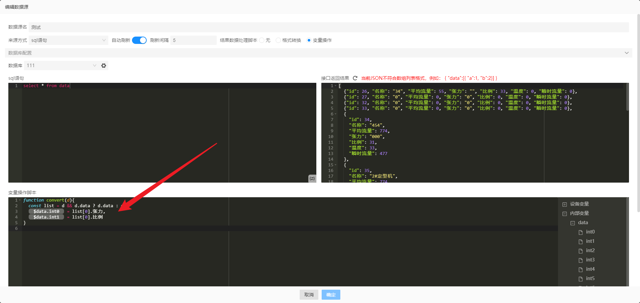Click the int5 file icon
This screenshot has width=640, height=303.
pyautogui.click(x=581, y=279)
